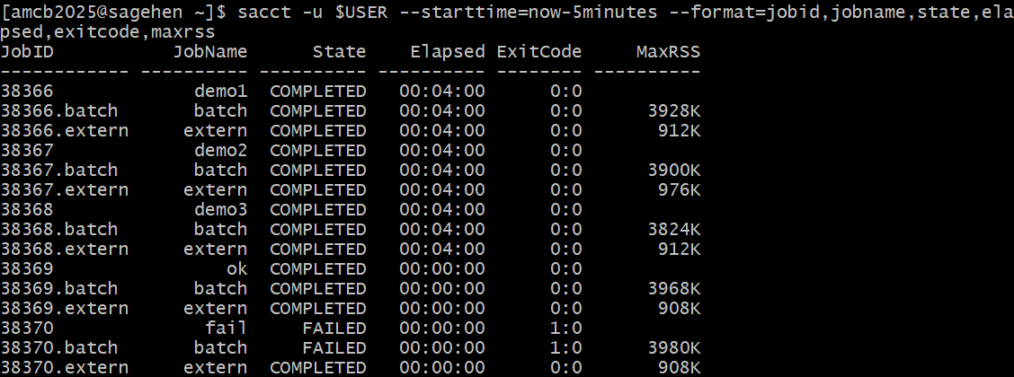Click COMPLETED state of job 38369 ok

pyautogui.click(x=317, y=268)
